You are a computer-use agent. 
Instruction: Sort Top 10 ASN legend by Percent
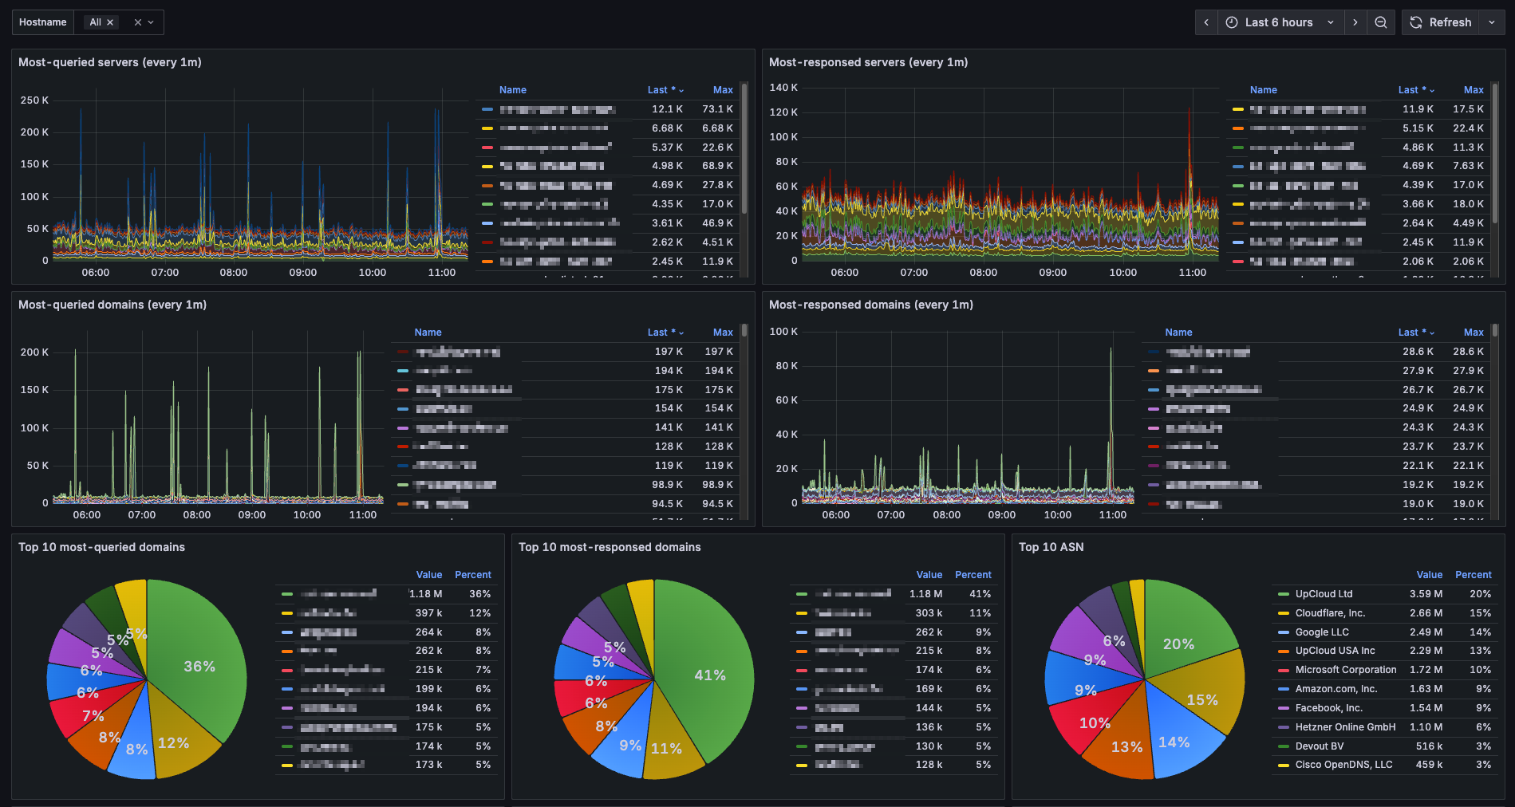click(x=1473, y=575)
